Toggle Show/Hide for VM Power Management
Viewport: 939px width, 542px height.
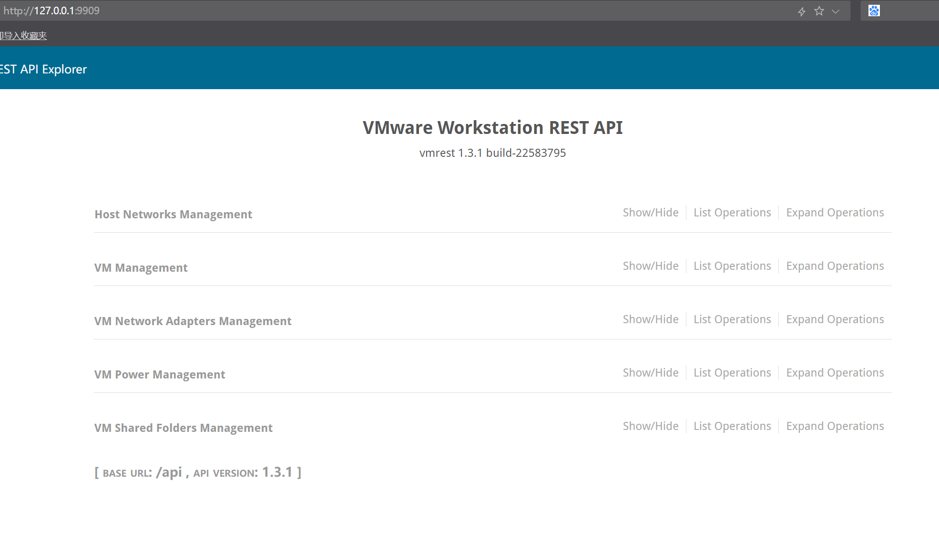point(651,373)
